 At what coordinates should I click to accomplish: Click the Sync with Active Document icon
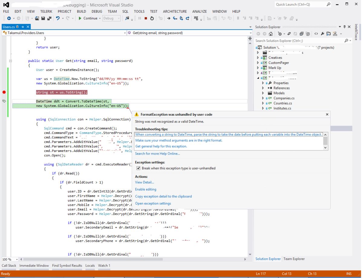pos(289,34)
